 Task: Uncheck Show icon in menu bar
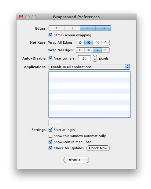click(x=50, y=142)
